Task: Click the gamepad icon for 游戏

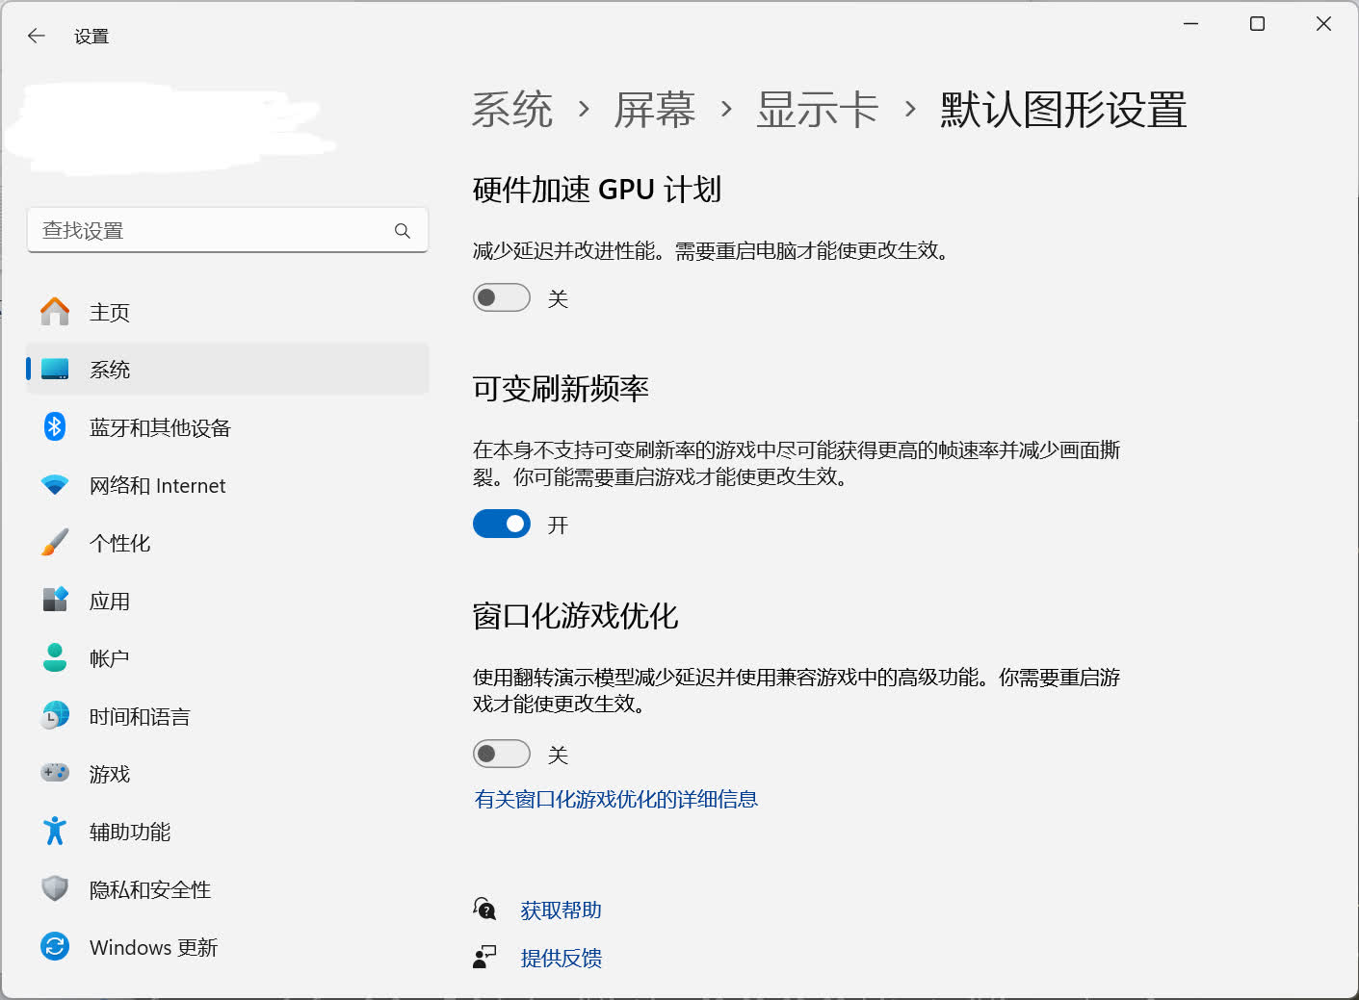Action: 55,773
